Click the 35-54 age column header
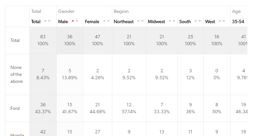 pos(238,22)
